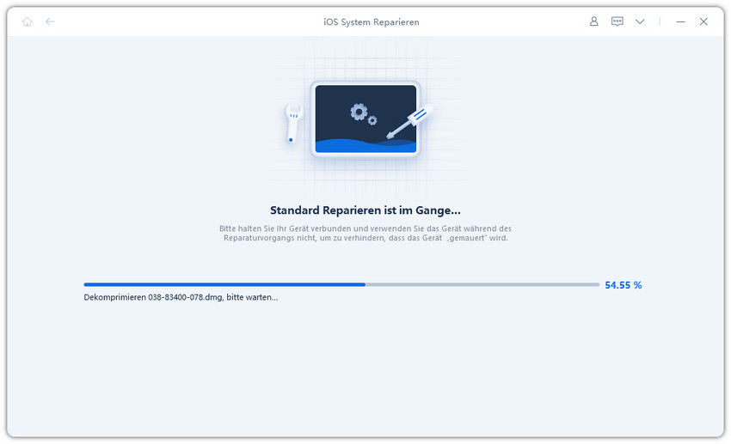Go to the home screen icon
The image size is (731, 444).
pos(28,21)
